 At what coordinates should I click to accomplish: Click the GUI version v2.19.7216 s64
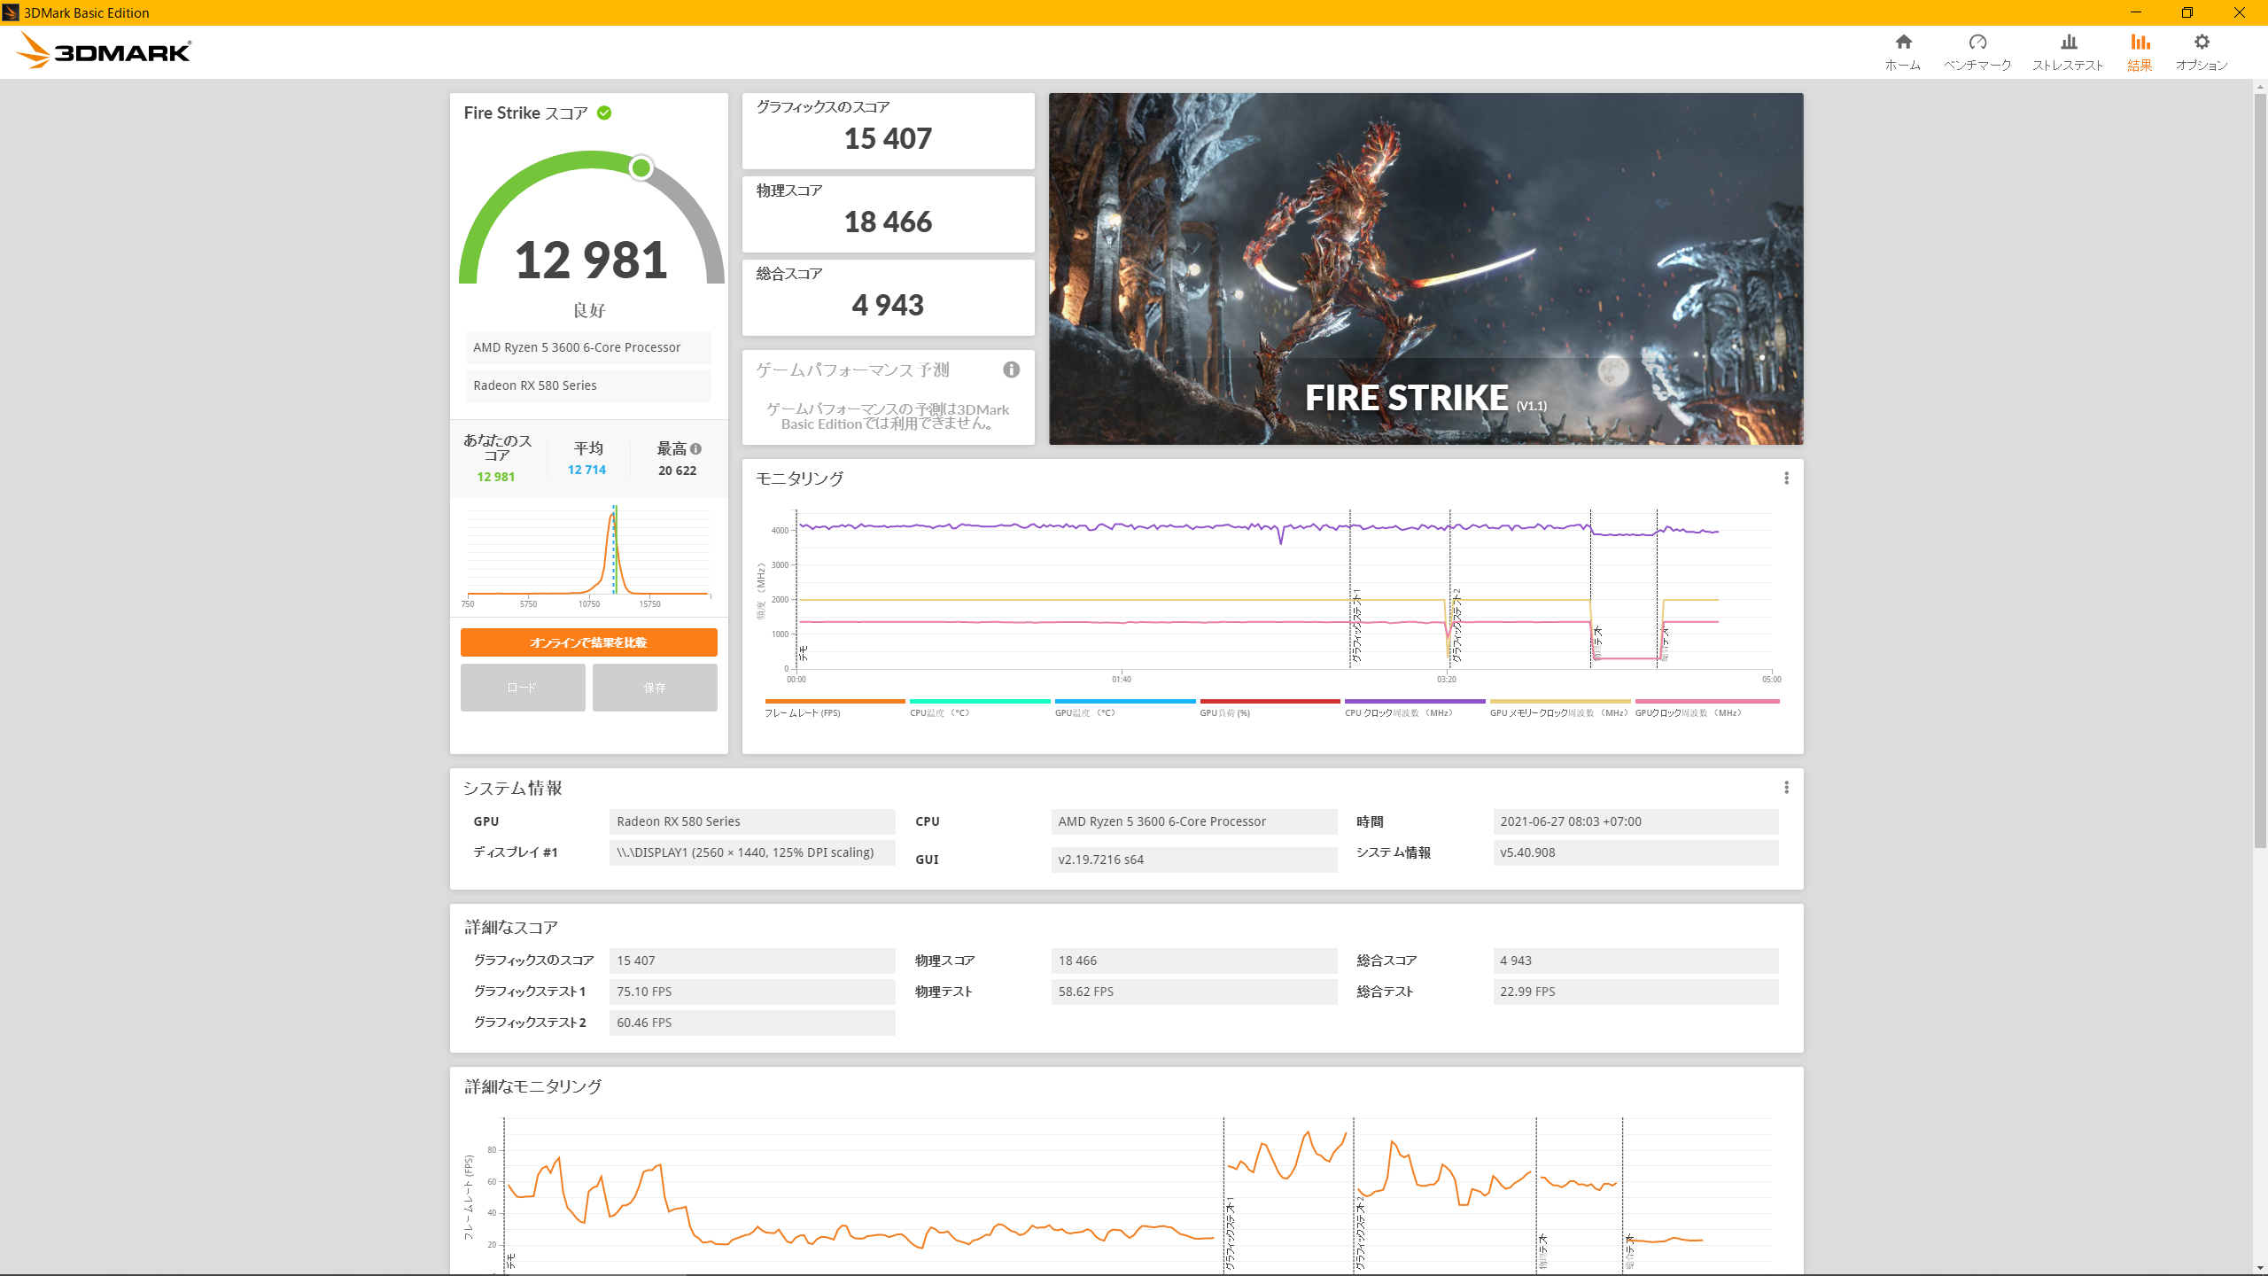(1193, 860)
